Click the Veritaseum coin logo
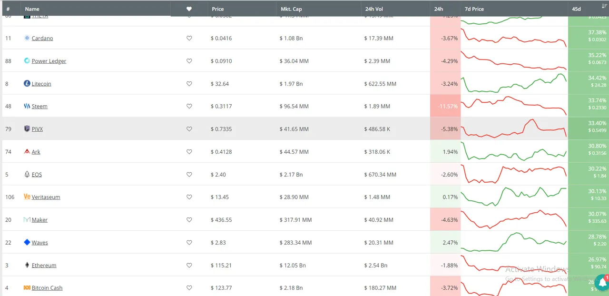The width and height of the screenshot is (609, 296). point(27,197)
